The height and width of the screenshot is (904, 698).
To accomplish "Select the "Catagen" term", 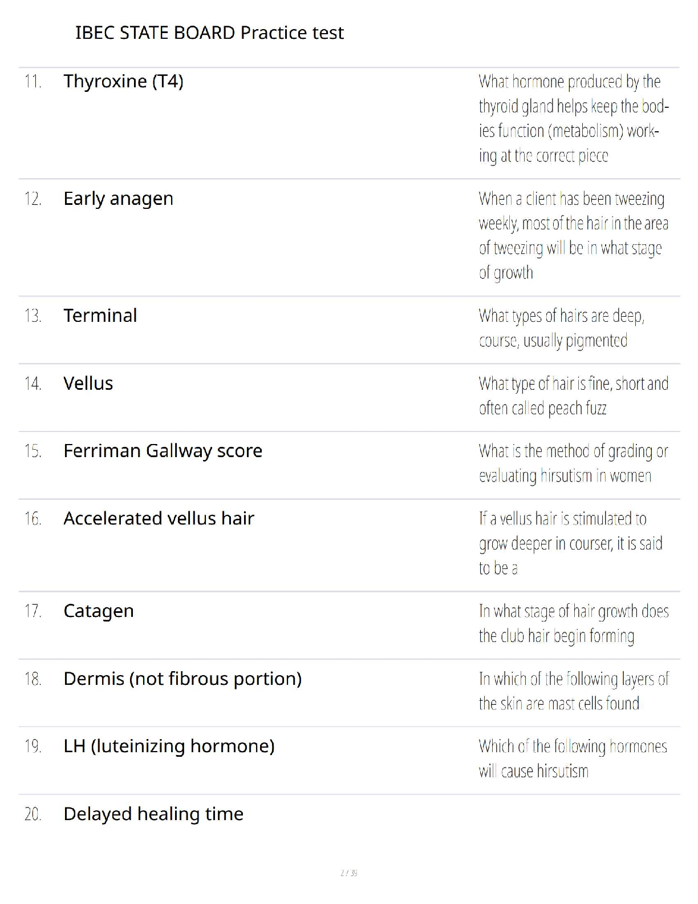I will click(x=98, y=611).
